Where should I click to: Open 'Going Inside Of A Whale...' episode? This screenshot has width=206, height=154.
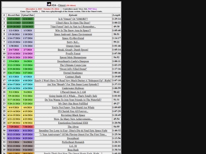pyautogui.click(x=73, y=96)
